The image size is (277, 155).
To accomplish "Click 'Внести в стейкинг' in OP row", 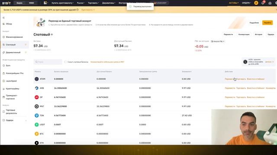I will point(256,97).
